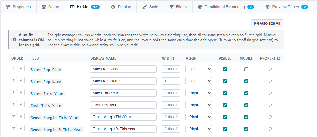Viewport: 317px width, 137px height.
Task: Move Gross Margin This Year row up
Action: click(14, 116)
